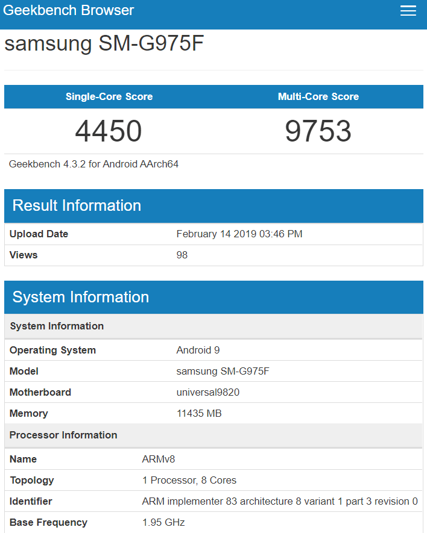Select the 11435 MB memory value
This screenshot has height=533, width=427.
pyautogui.click(x=199, y=413)
